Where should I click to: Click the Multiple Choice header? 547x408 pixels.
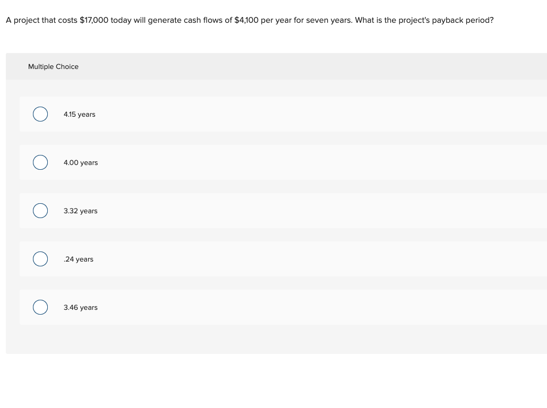[53, 66]
